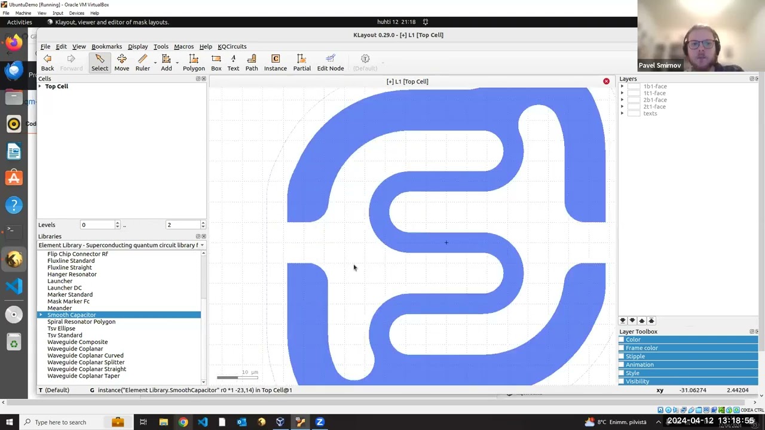Move layer down arrow icon

coord(632,321)
